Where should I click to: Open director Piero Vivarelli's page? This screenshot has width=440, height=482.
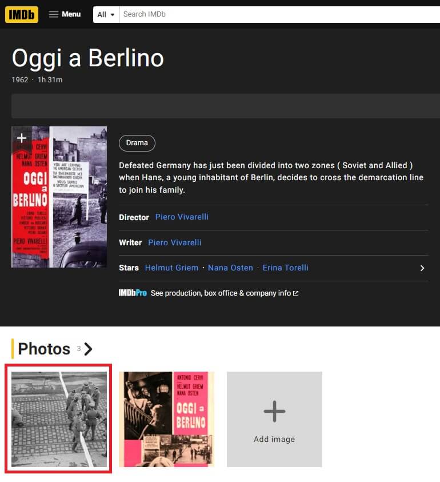(x=182, y=217)
